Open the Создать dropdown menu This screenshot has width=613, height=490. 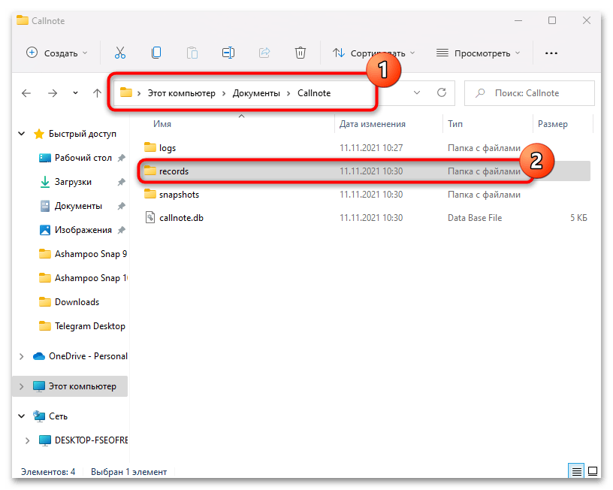pyautogui.click(x=57, y=53)
